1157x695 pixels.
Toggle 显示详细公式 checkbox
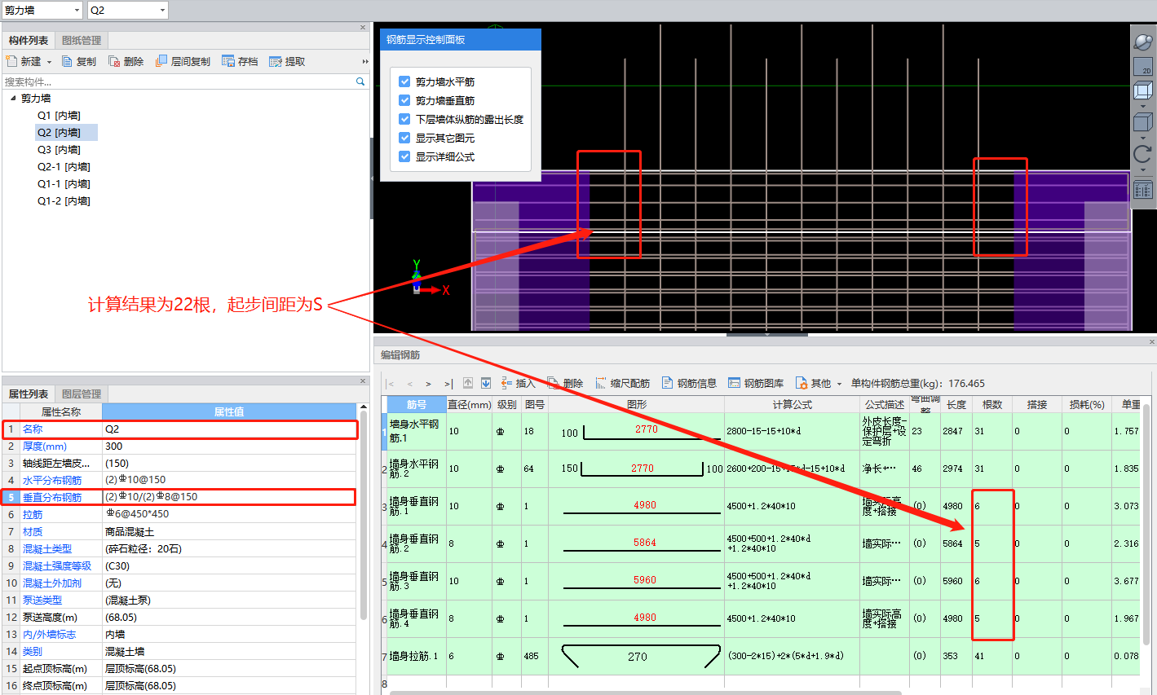(404, 156)
